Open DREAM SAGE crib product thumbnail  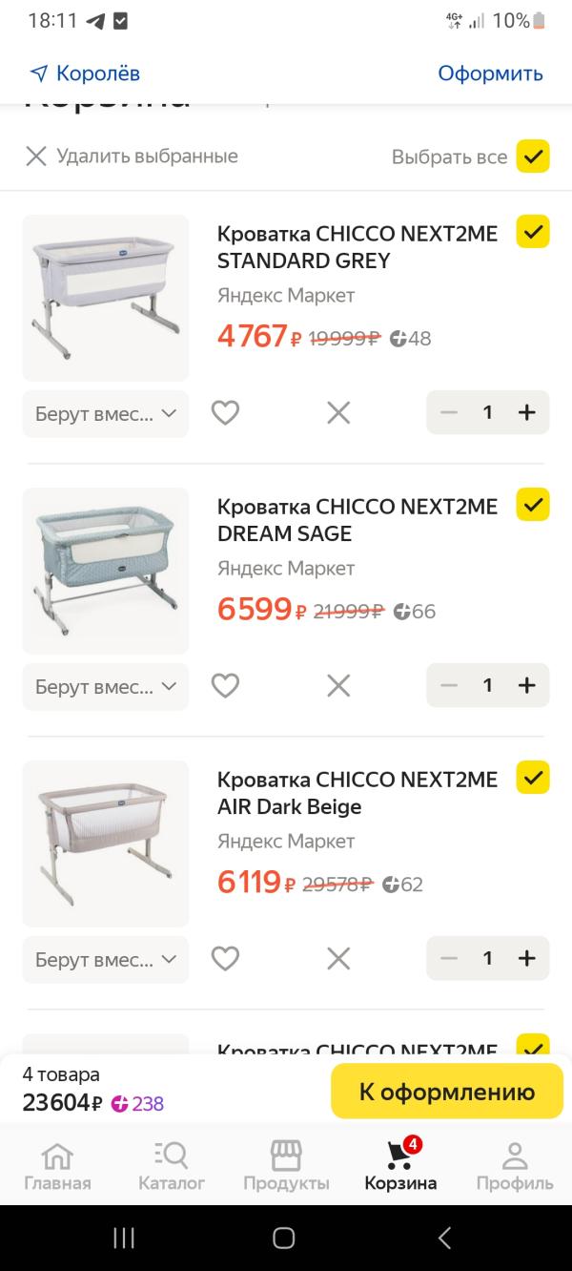(x=106, y=571)
